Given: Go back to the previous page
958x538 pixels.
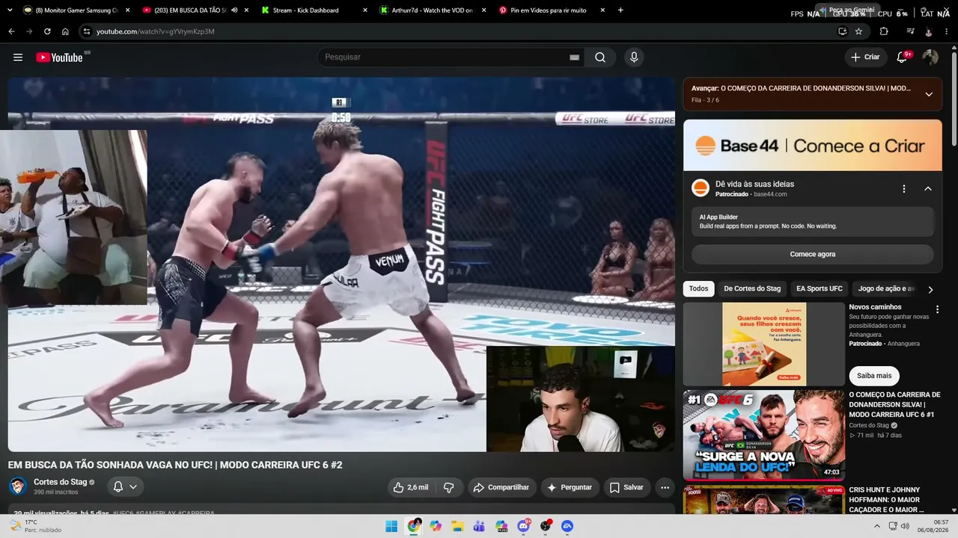Looking at the screenshot, I should click(11, 31).
